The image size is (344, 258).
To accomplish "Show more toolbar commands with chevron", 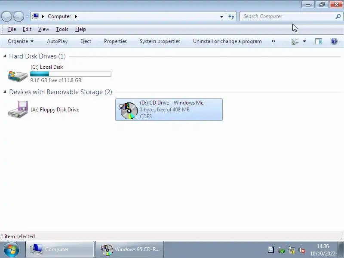I will click(273, 41).
